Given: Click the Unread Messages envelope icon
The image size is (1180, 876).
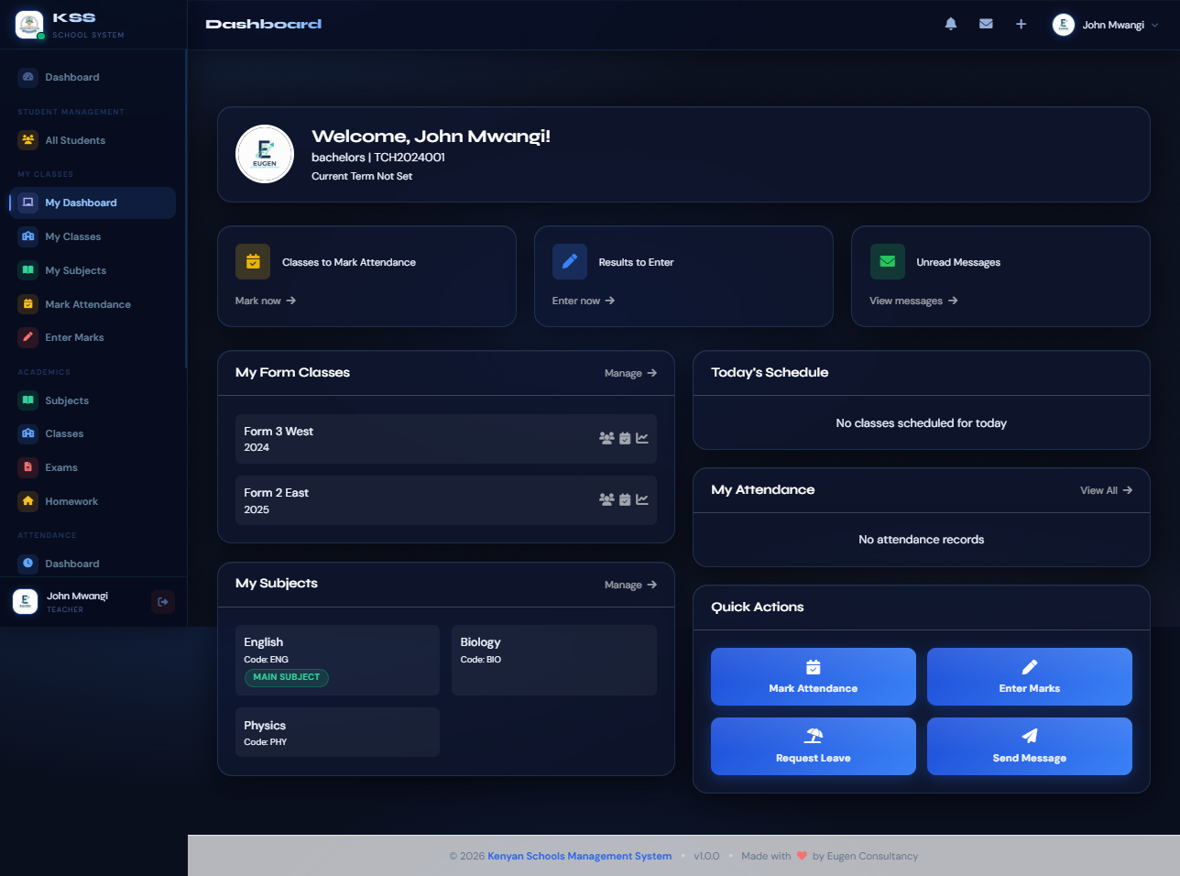Looking at the screenshot, I should tap(888, 261).
